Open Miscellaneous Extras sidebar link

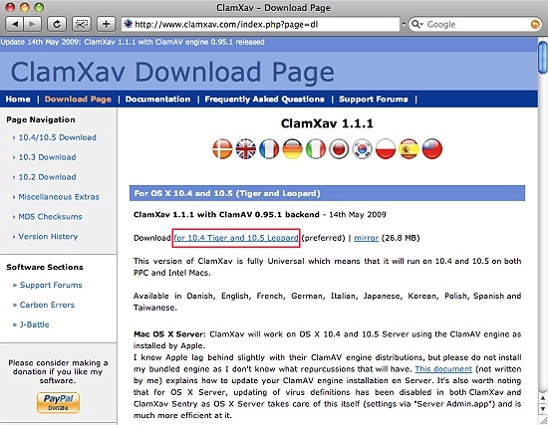[59, 197]
